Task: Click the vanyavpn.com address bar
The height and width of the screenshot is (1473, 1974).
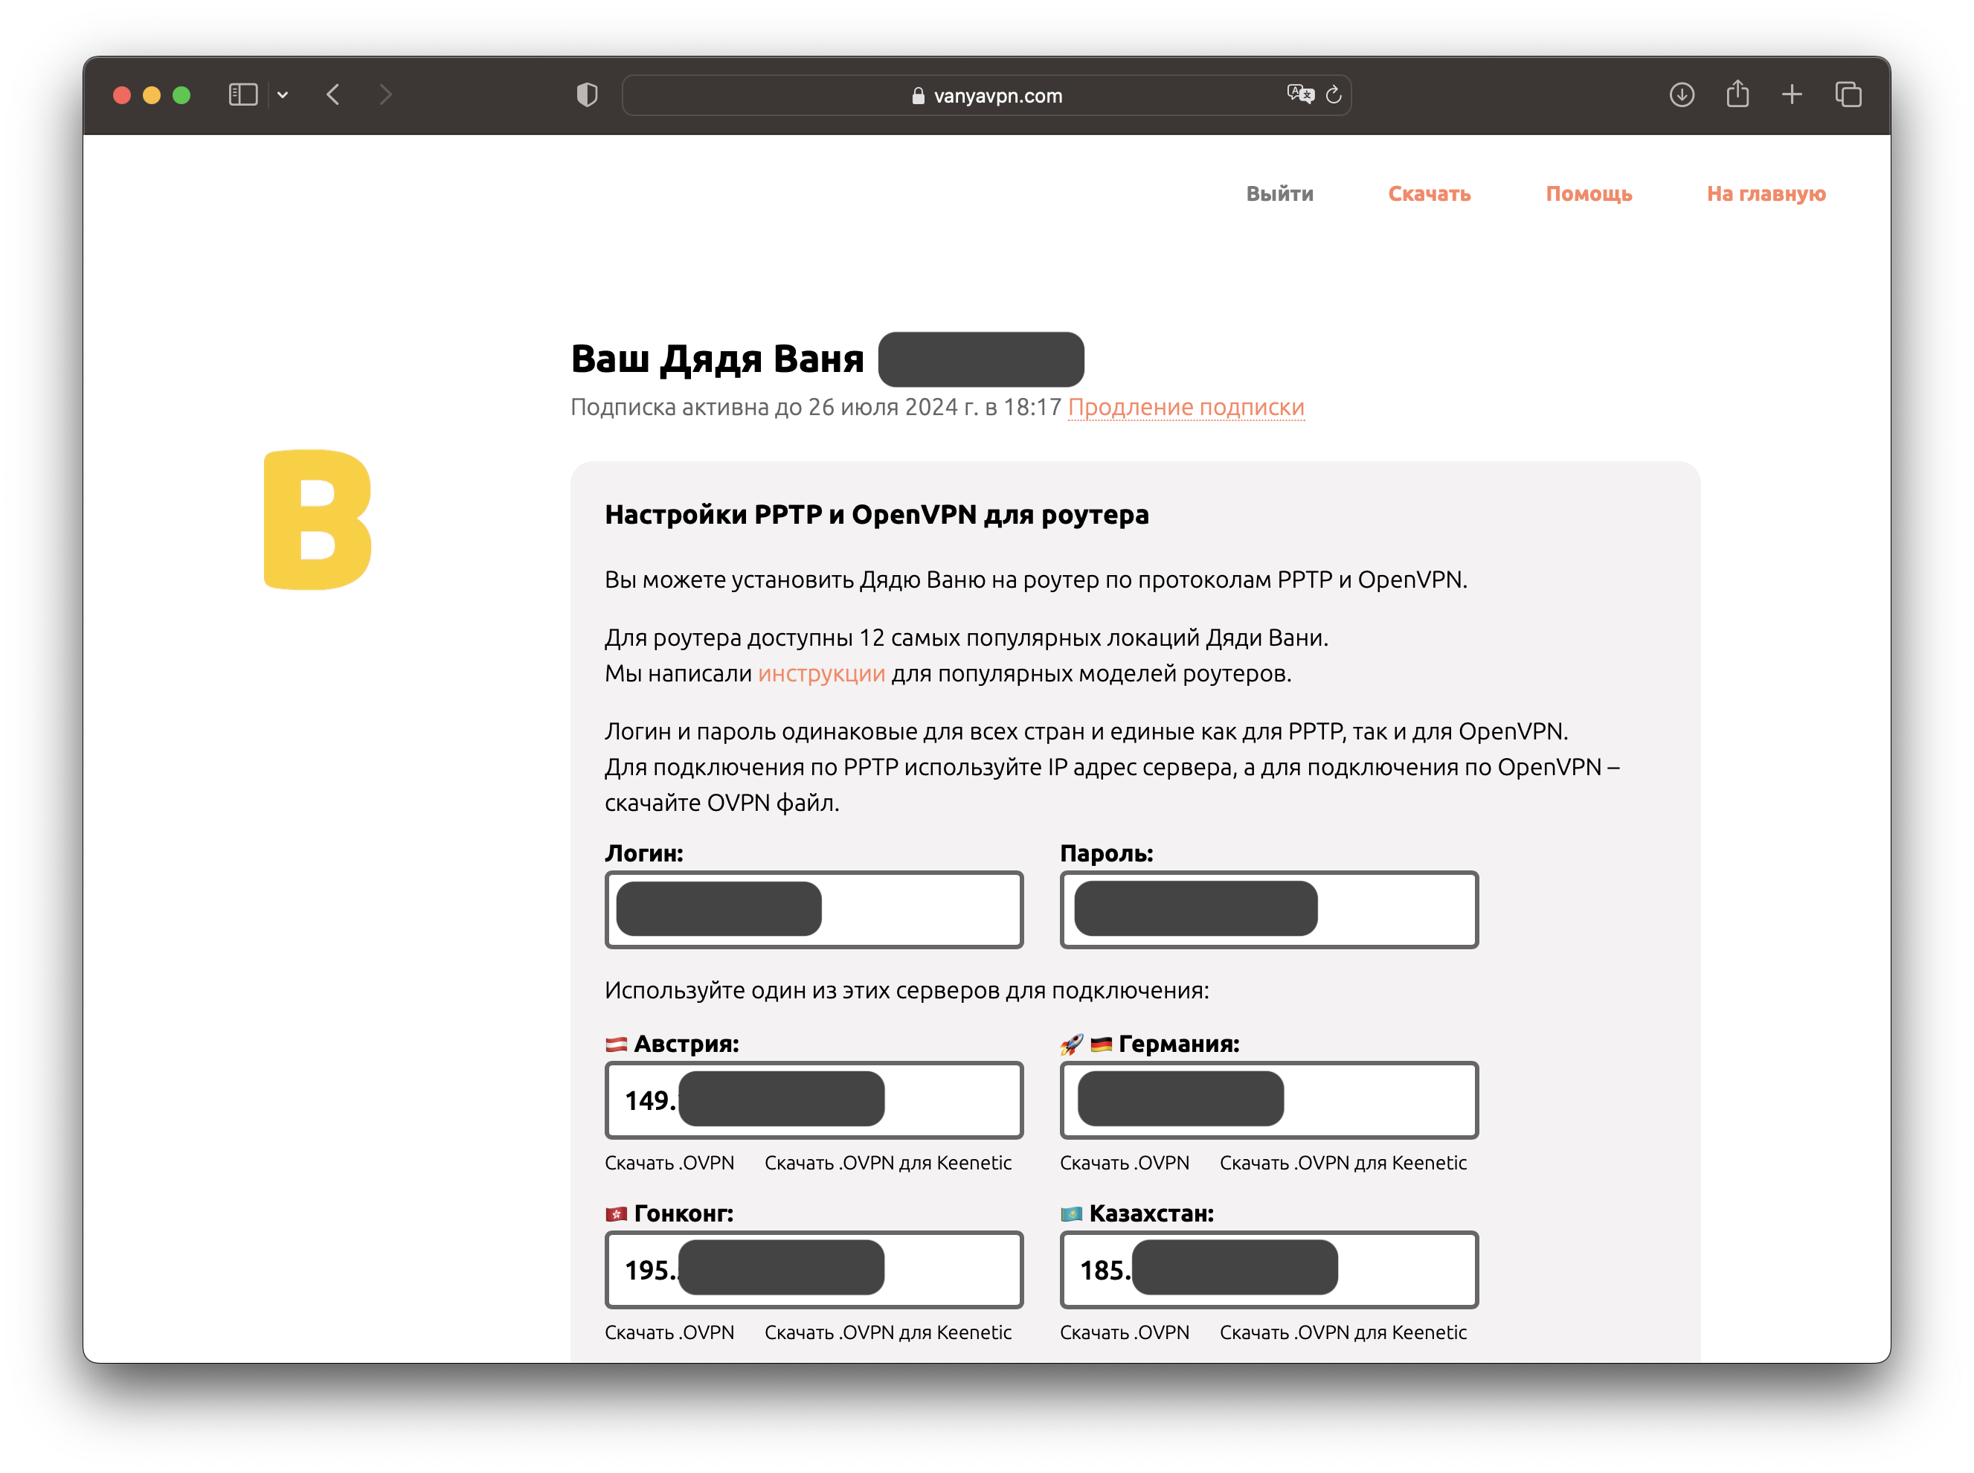Action: 988,95
